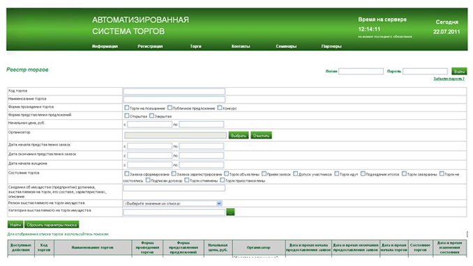Click Дата окончания представления заявок 'с' field
473x266 pixels.
149,155
